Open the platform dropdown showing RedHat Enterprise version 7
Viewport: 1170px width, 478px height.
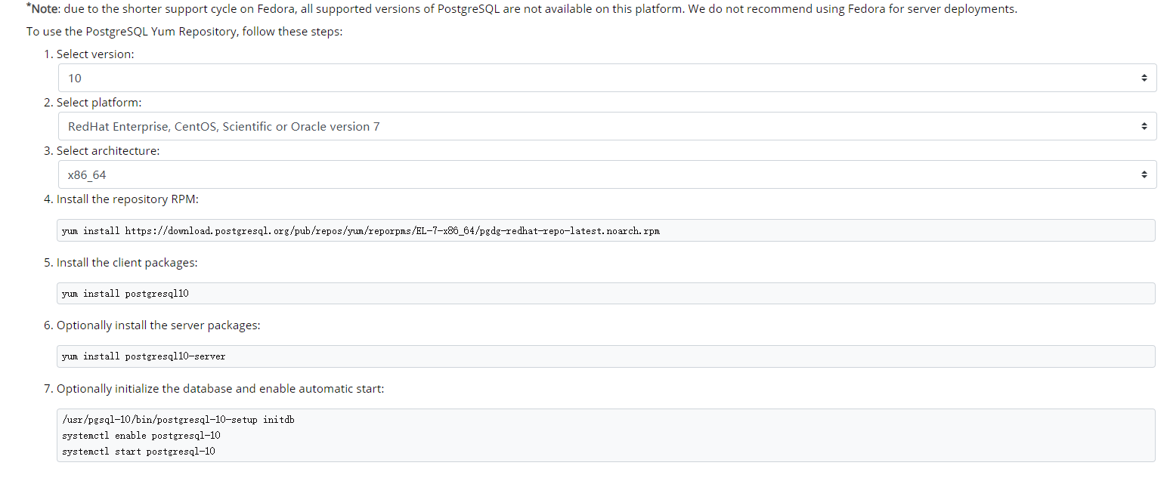[529, 125]
